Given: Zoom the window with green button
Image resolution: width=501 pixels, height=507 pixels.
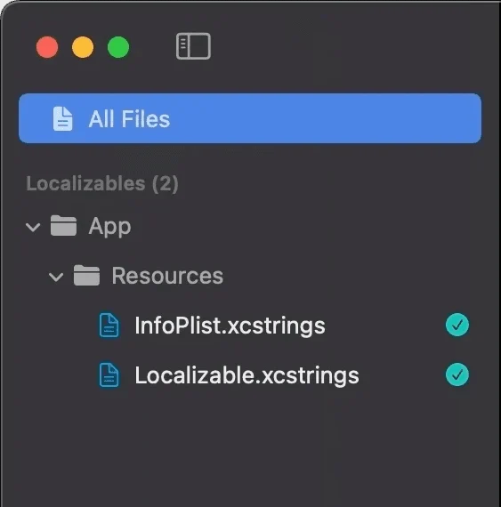Looking at the screenshot, I should (118, 47).
